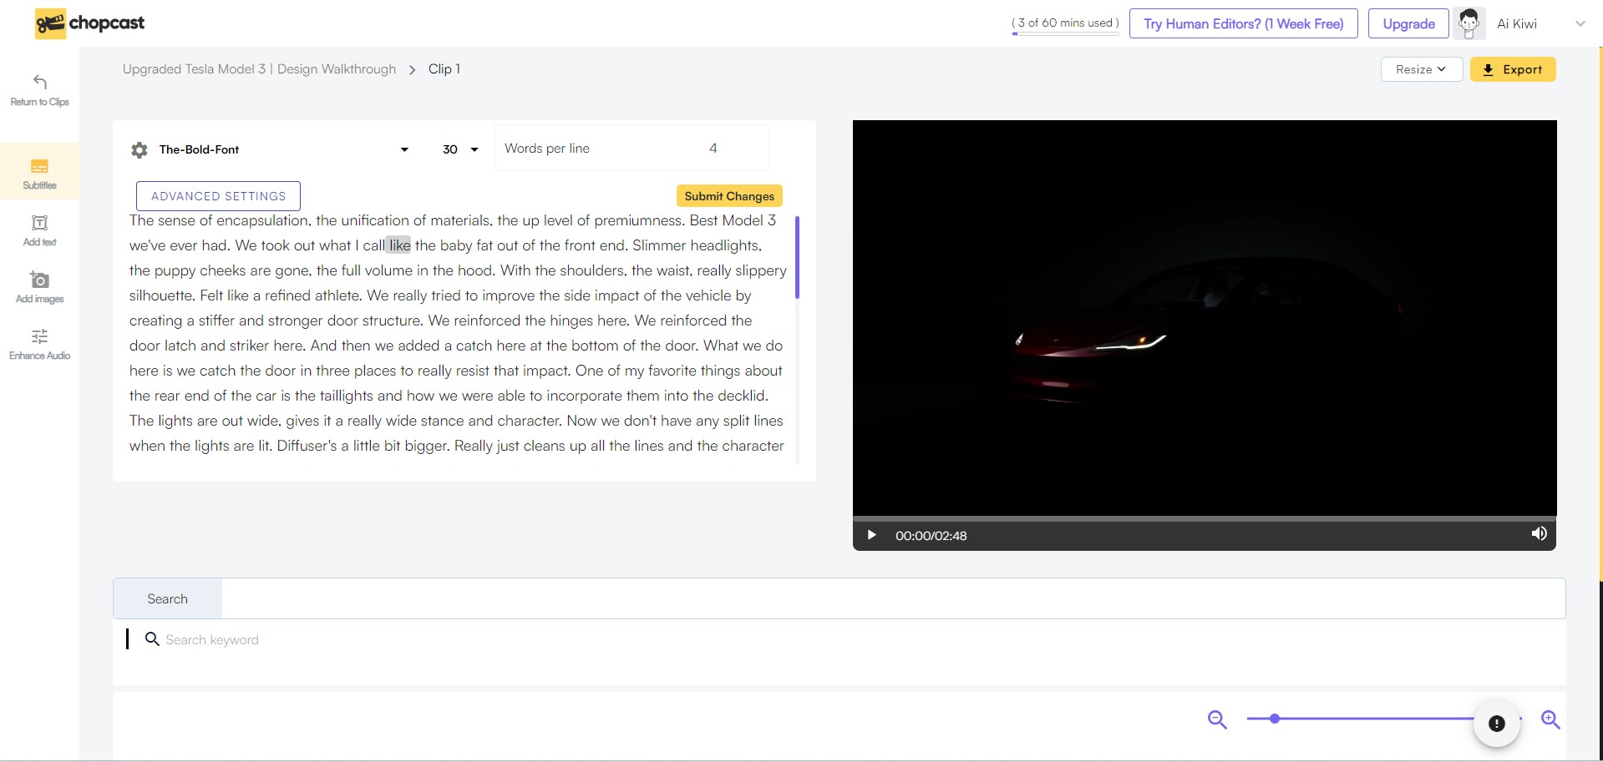Click the Upgrade button
The image size is (1603, 762).
(x=1408, y=23)
